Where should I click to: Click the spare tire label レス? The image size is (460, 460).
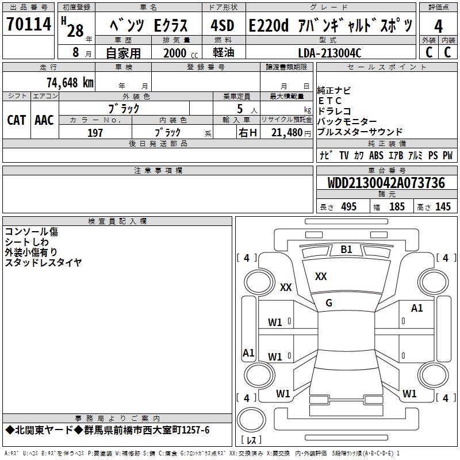click(251, 440)
